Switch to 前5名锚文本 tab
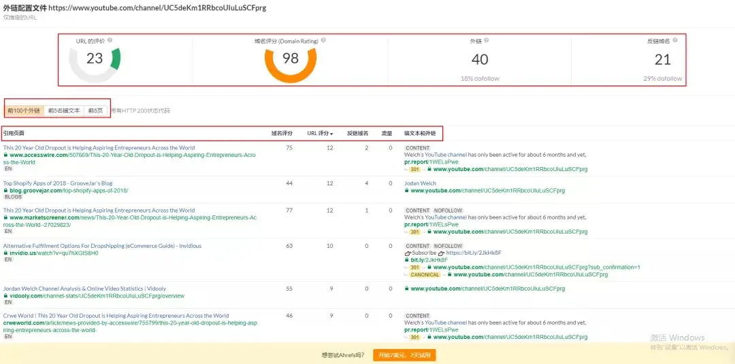 (x=64, y=110)
